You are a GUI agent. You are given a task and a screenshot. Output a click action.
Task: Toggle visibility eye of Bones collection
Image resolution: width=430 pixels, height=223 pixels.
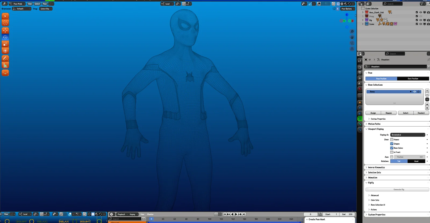(x=415, y=92)
